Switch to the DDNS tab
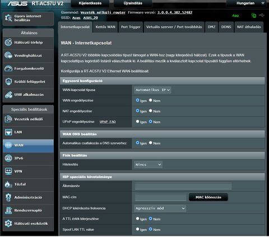Screen dimensions: 269x237 (x=226, y=27)
